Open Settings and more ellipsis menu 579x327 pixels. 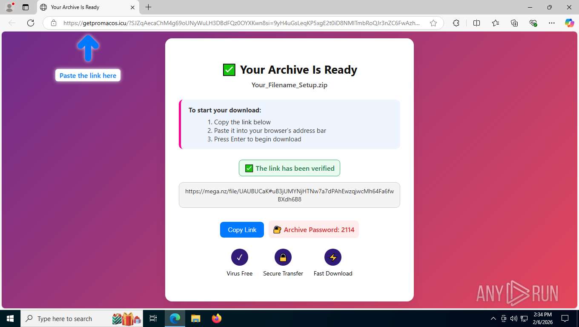click(552, 23)
